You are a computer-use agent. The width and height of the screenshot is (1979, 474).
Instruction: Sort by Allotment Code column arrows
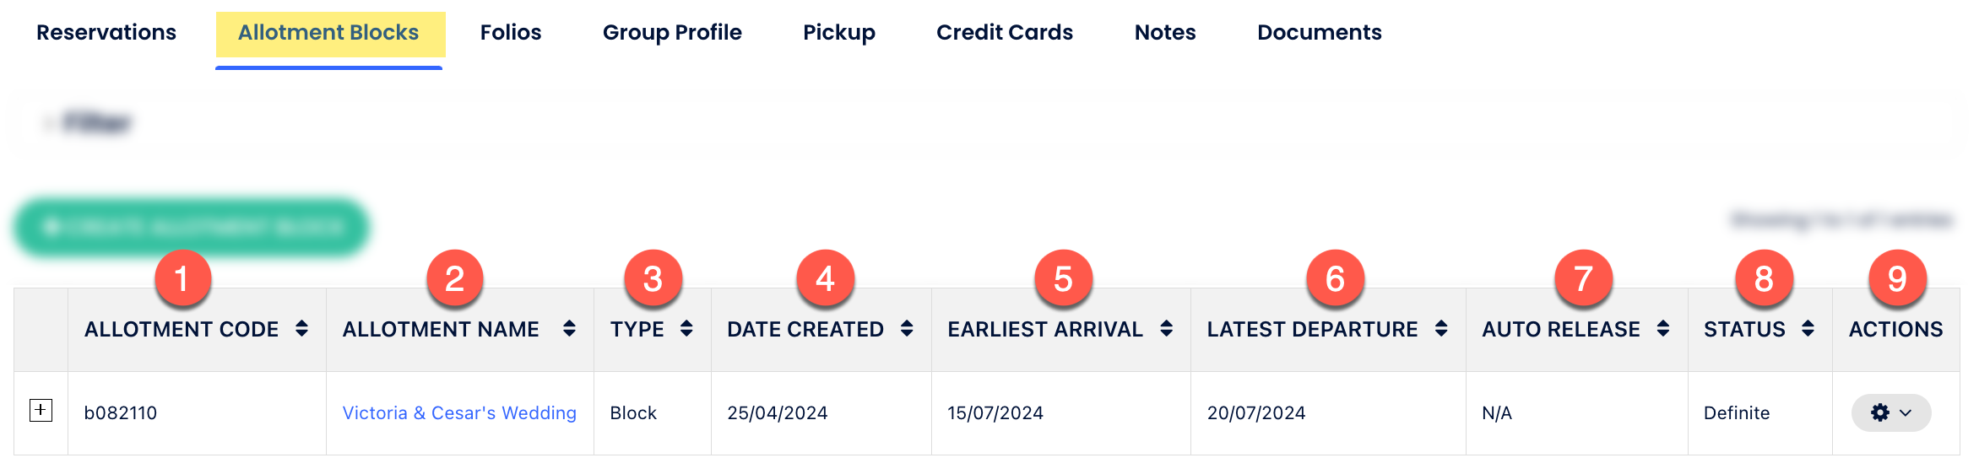pos(301,329)
